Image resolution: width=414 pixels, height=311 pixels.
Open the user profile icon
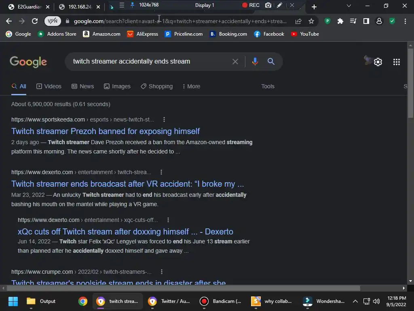[x=379, y=21]
